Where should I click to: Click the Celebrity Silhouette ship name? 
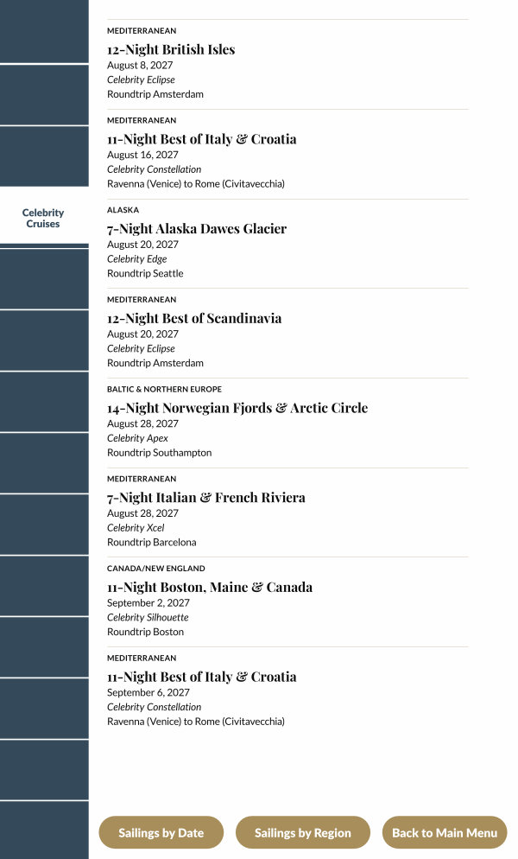(148, 618)
